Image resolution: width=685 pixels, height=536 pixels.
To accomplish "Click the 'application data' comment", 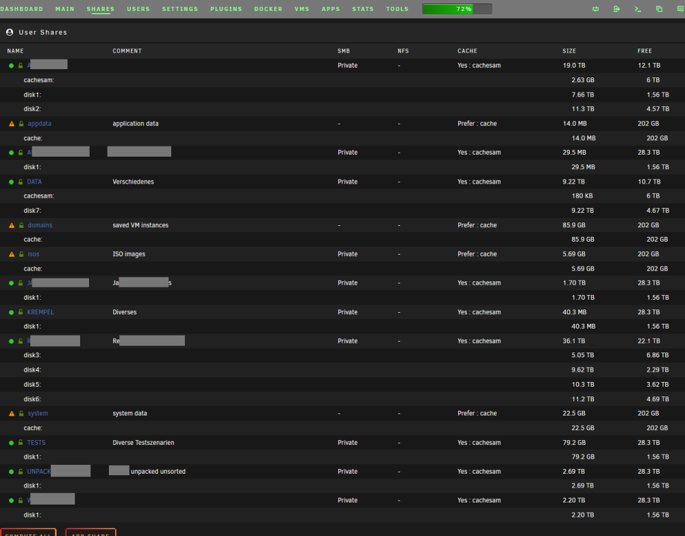I will point(136,124).
